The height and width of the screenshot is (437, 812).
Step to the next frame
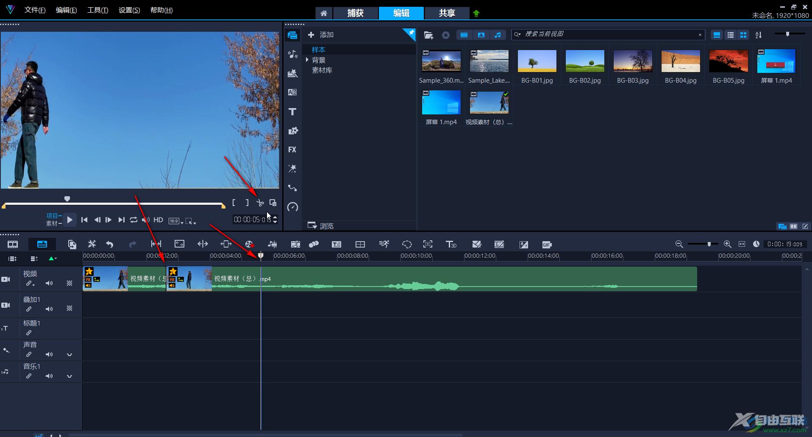pos(108,220)
